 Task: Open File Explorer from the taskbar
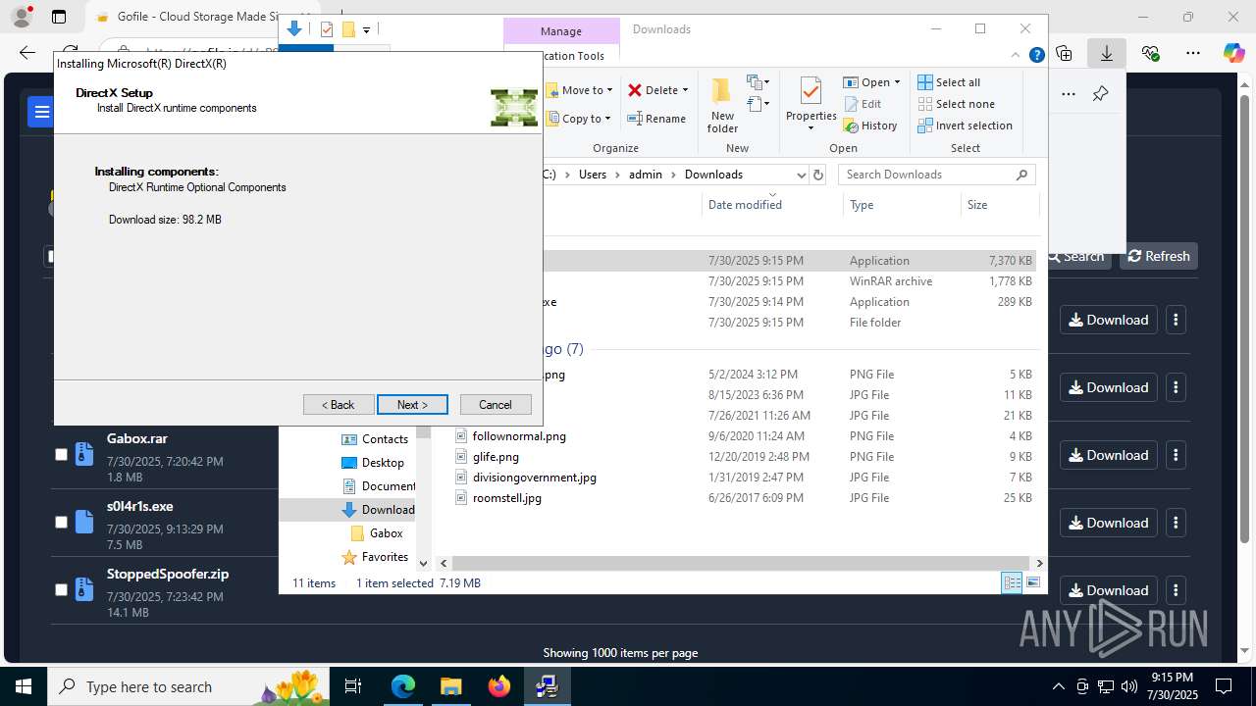[450, 686]
